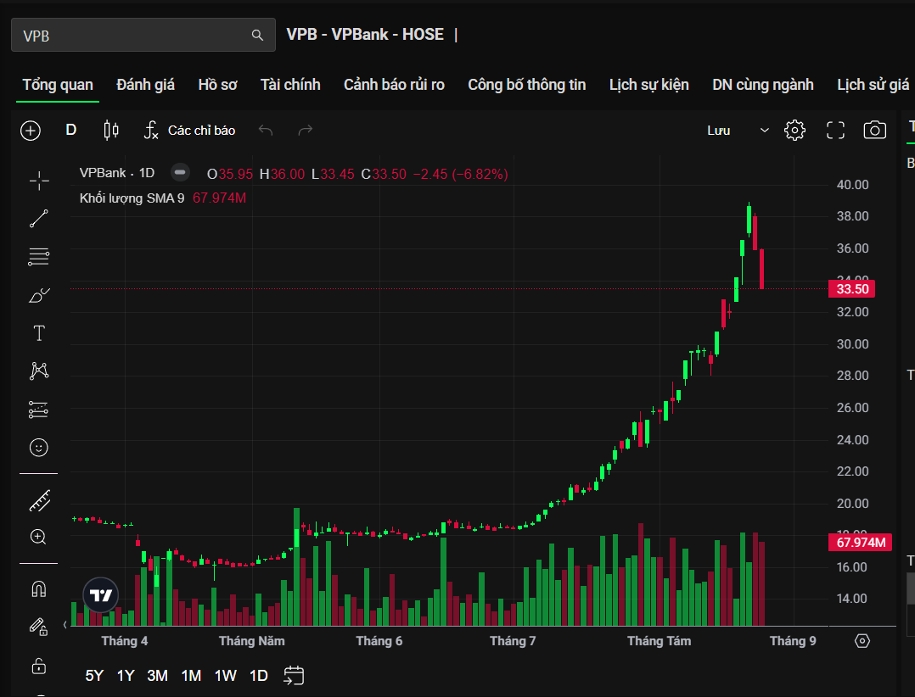Set chart range to 5Y
915x697 pixels.
pyautogui.click(x=94, y=676)
